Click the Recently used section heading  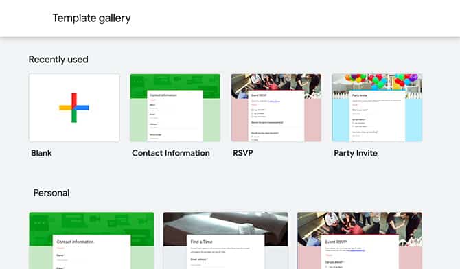coord(58,60)
